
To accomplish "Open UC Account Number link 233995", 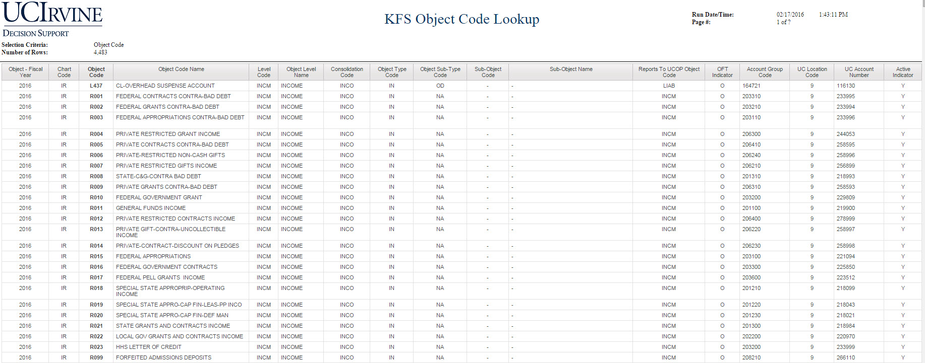I will click(846, 96).
